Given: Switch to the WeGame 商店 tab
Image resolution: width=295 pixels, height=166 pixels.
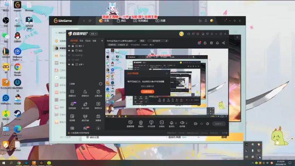Looking at the screenshot, I should pyautogui.click(x=121, y=21).
